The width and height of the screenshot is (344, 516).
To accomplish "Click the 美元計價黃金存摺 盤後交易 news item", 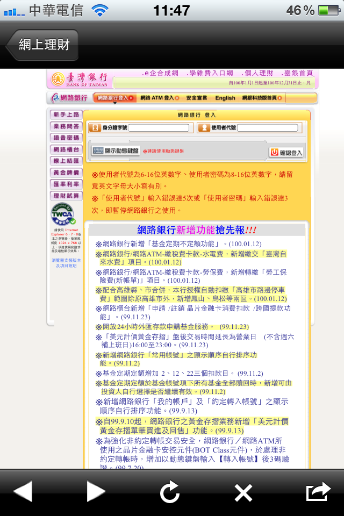I will click(195, 341).
